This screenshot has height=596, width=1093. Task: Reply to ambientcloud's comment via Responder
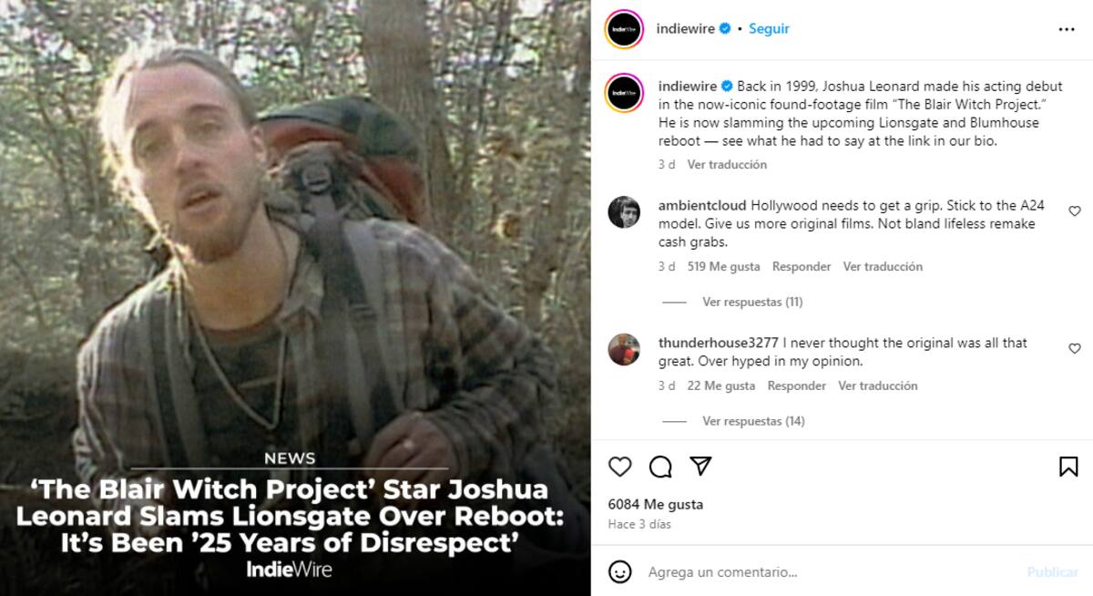coord(802,267)
